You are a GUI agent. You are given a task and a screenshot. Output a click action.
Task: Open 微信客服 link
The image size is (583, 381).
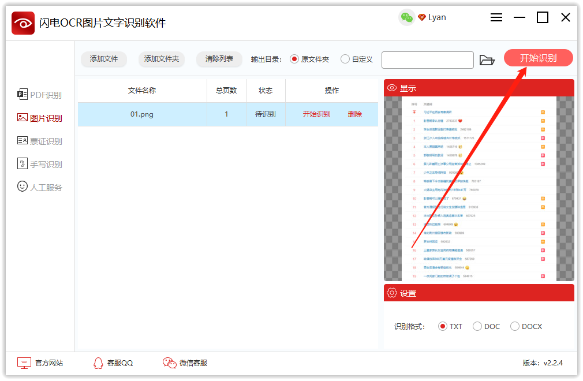click(x=185, y=363)
